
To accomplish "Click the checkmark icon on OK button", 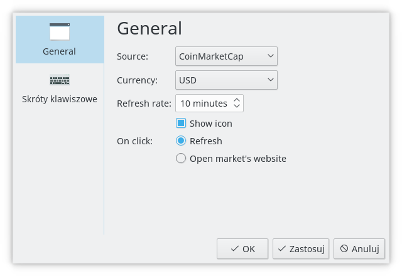I will click(x=234, y=248).
